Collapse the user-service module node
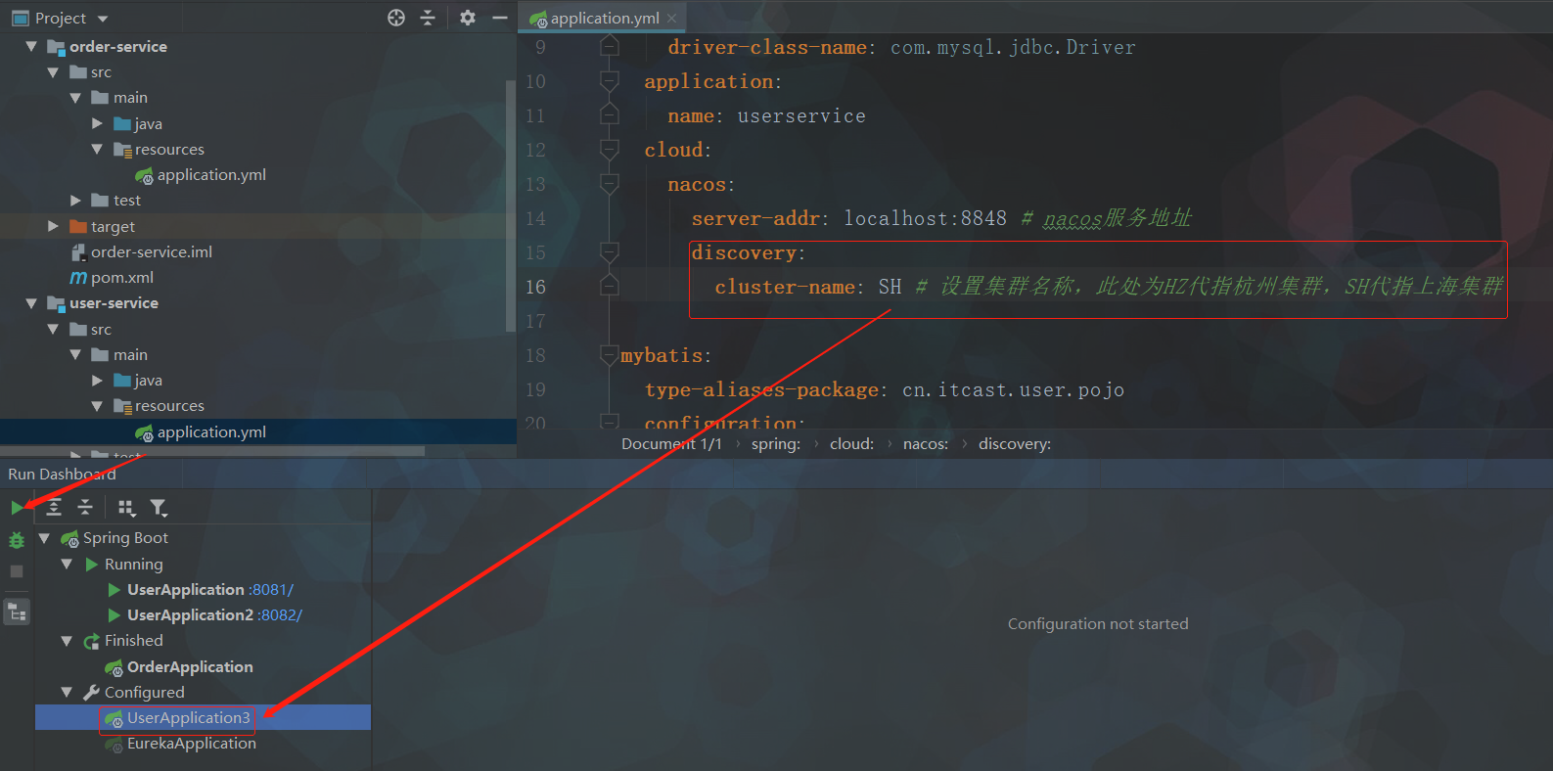Viewport: 1553px width, 771px height. coord(31,303)
